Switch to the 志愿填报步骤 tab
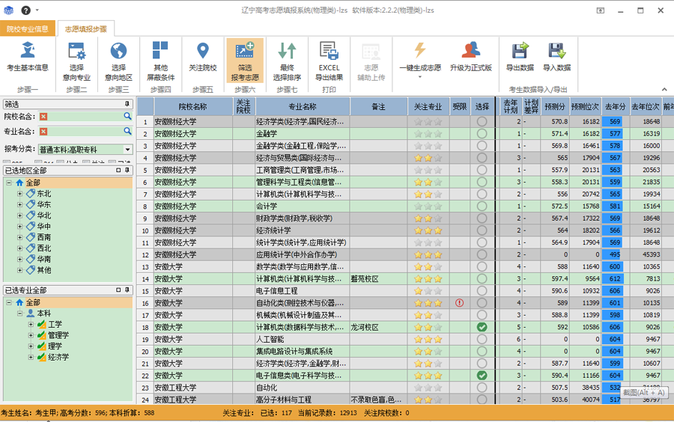This screenshot has height=422, width=674. pos(85,28)
